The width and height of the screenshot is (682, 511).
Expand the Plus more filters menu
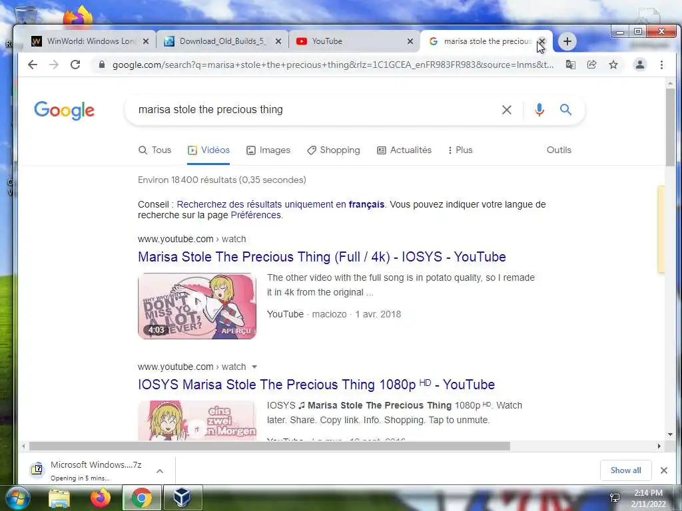coord(460,150)
